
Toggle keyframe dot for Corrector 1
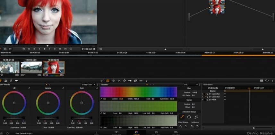(225, 94)
